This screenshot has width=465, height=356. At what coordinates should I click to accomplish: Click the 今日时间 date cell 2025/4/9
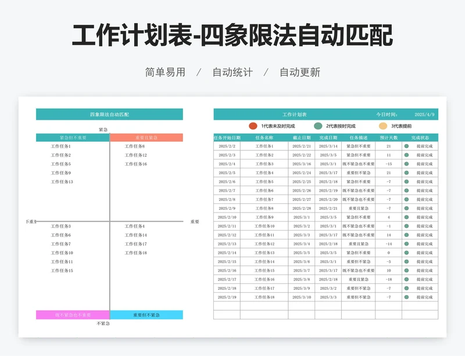pos(424,114)
